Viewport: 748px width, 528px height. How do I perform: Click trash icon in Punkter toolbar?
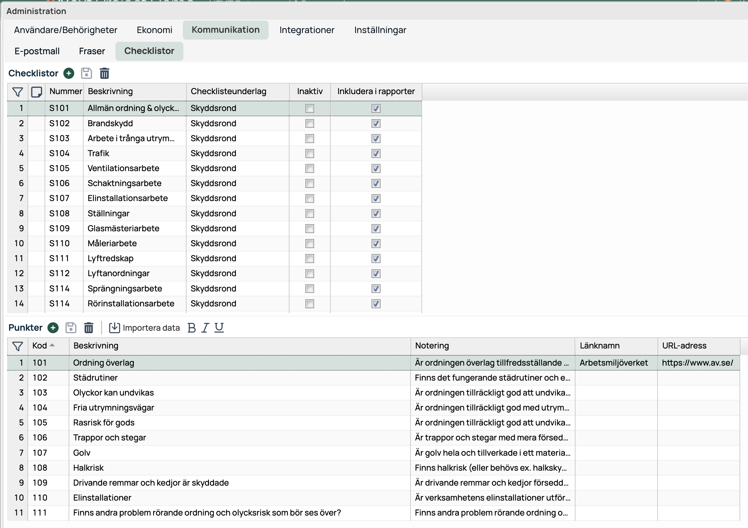89,328
